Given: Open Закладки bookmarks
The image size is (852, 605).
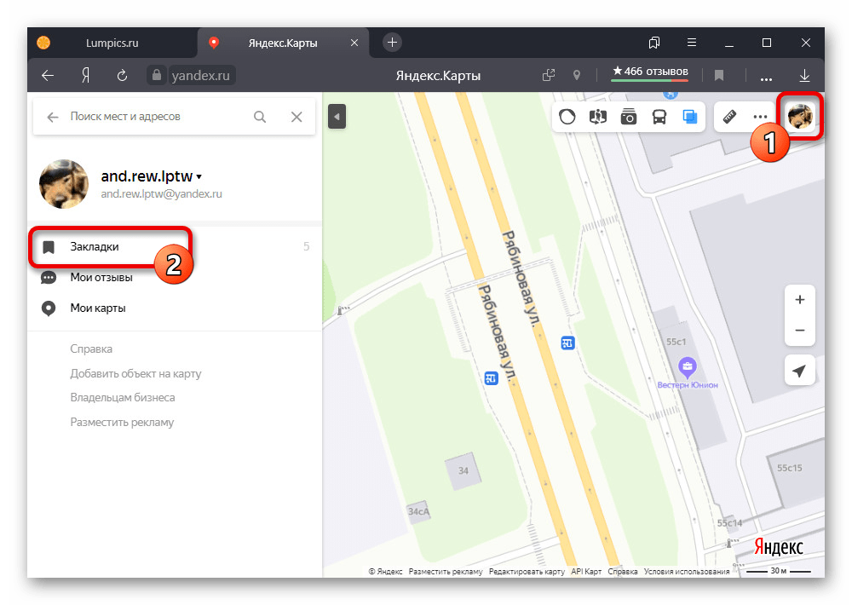Looking at the screenshot, I should [x=174, y=247].
